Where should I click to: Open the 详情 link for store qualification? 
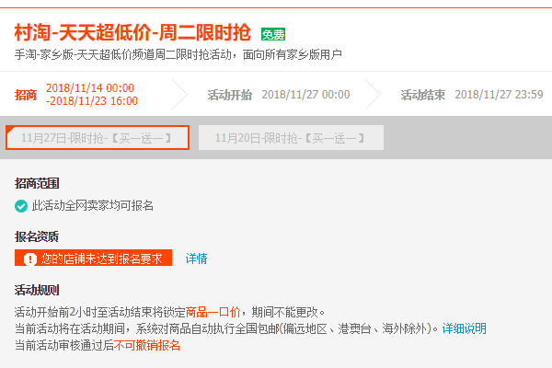point(197,259)
